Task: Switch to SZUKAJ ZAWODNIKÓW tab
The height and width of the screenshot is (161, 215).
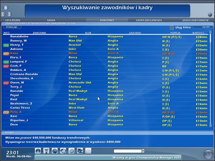Action: pos(196,20)
